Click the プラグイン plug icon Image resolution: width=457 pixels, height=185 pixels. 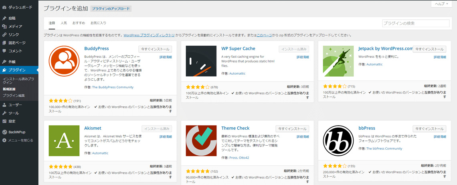[x=4, y=70]
